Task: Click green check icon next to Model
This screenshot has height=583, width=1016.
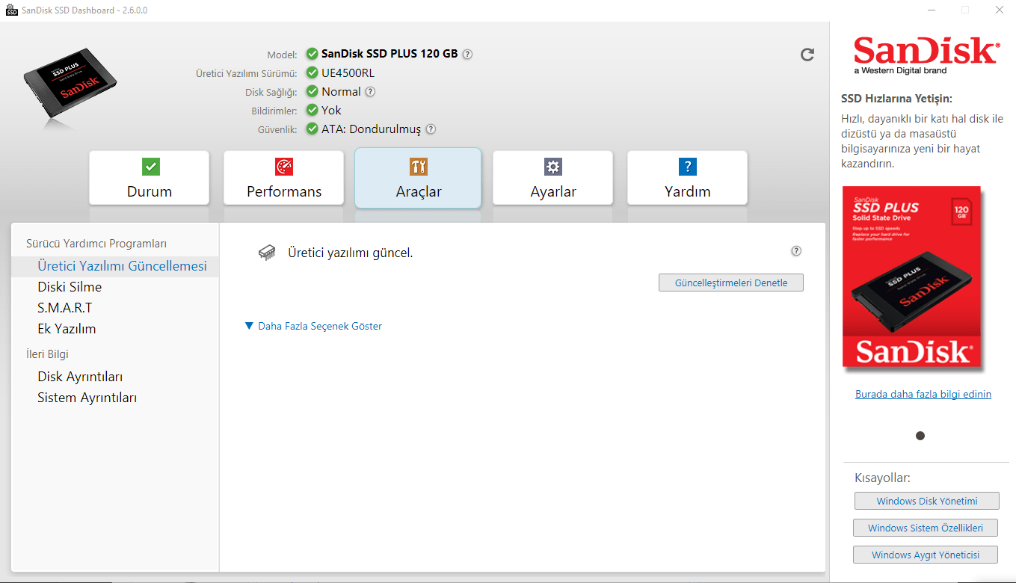Action: pyautogui.click(x=313, y=54)
